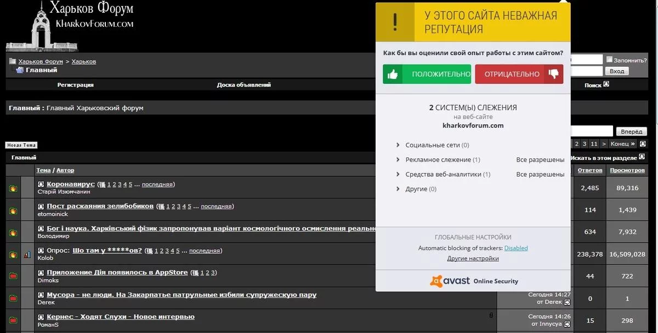Click the Вход login button

click(x=616, y=70)
